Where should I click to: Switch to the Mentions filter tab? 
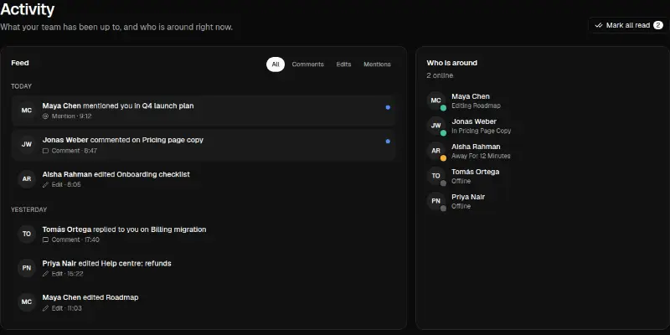coord(377,64)
